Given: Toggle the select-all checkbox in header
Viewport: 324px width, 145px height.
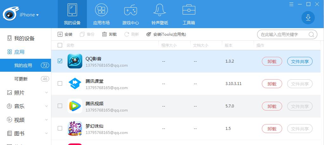Looking at the screenshot, I should 60,45.
